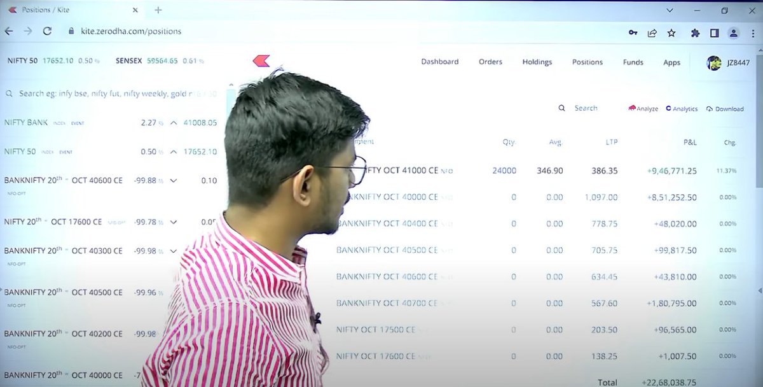763x387 pixels.
Task: Focus the positions Search field
Action: click(x=586, y=108)
